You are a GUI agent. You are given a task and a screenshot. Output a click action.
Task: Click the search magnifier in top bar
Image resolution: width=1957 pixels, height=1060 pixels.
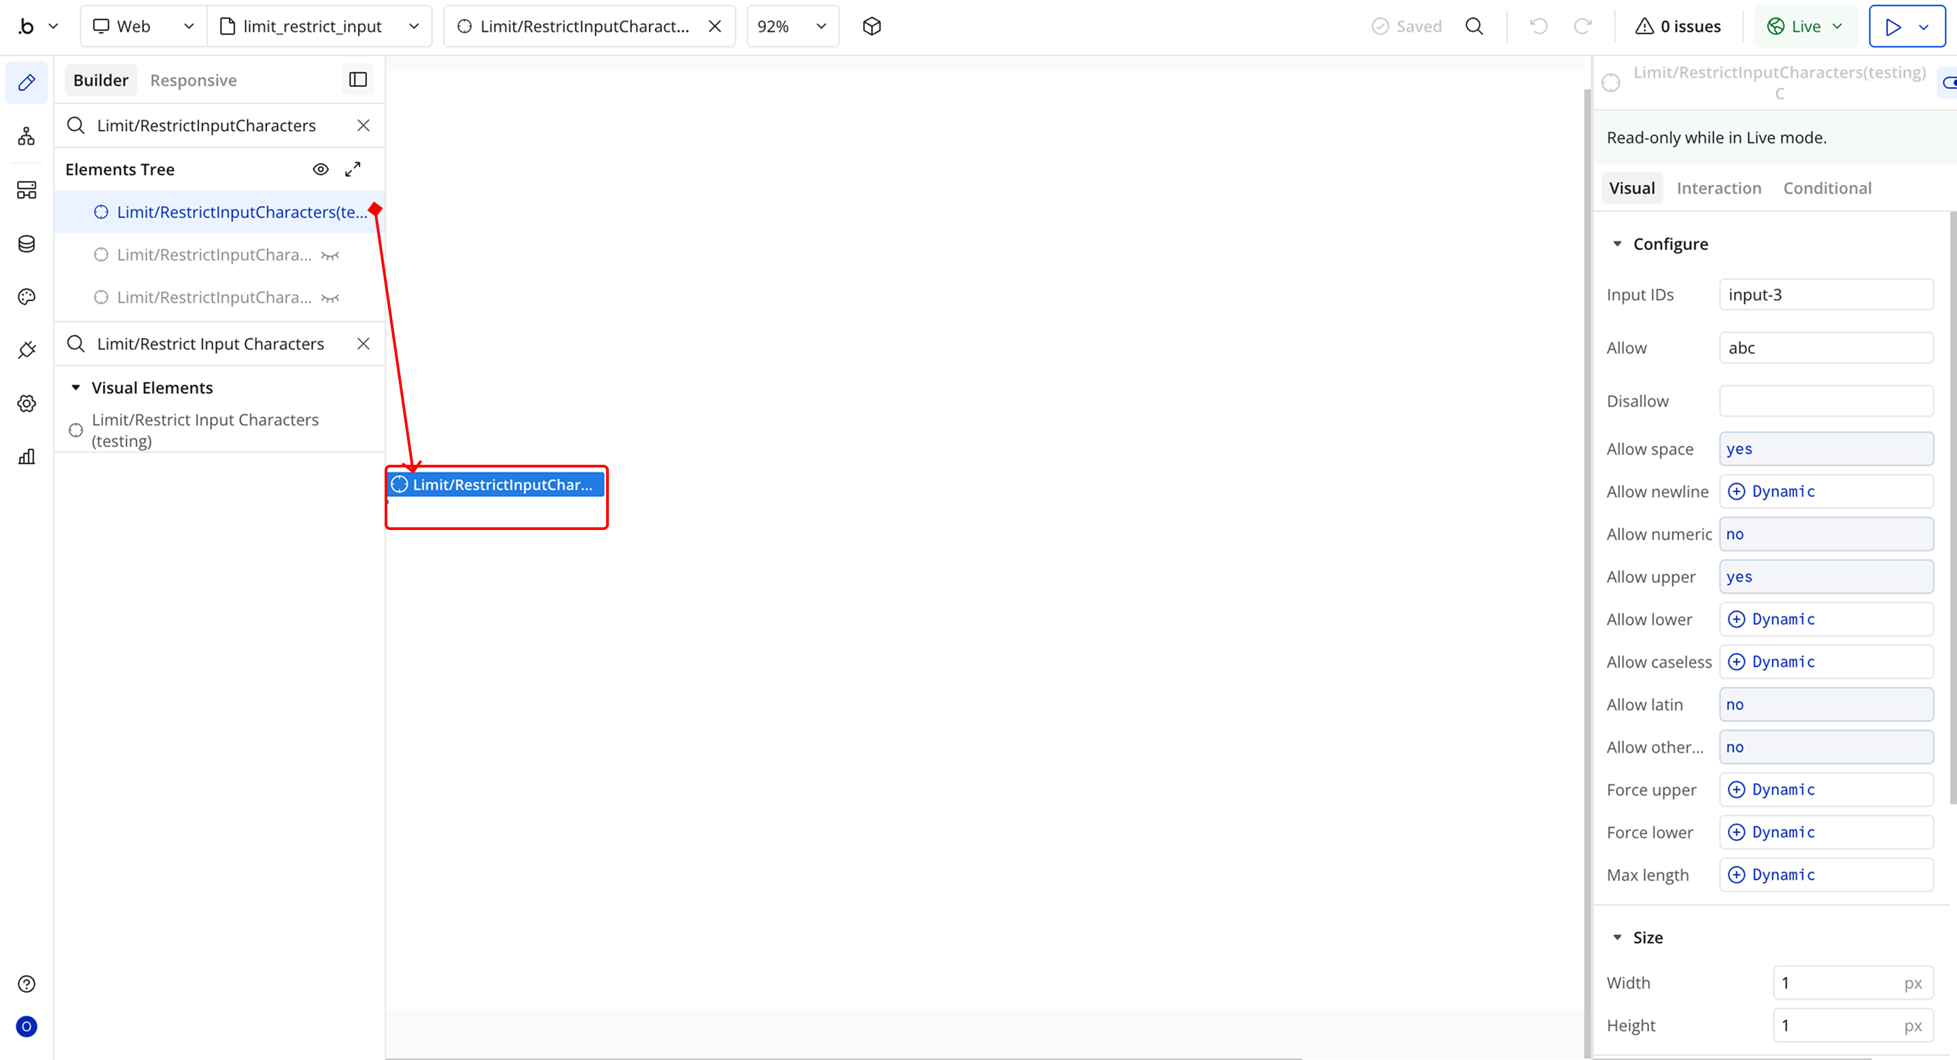click(1474, 26)
